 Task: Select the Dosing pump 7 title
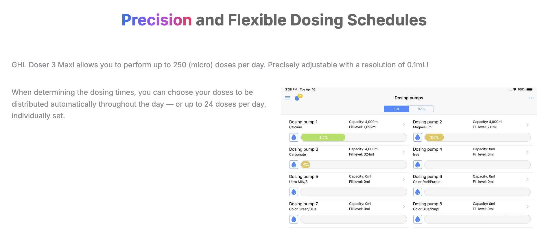[303, 204]
